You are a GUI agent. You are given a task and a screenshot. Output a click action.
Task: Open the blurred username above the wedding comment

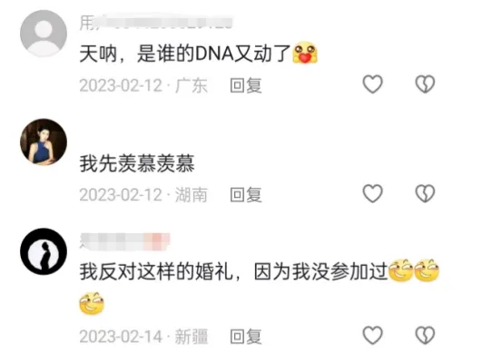(124, 241)
